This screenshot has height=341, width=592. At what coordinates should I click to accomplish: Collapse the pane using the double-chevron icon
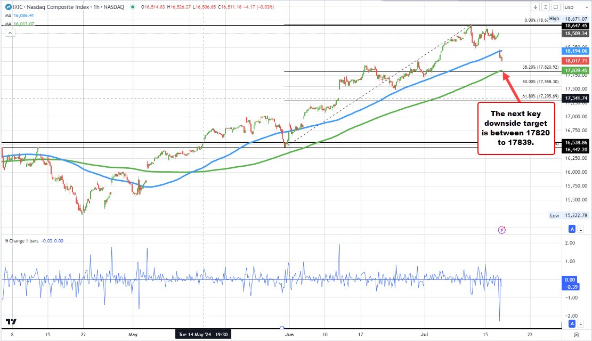click(x=546, y=7)
